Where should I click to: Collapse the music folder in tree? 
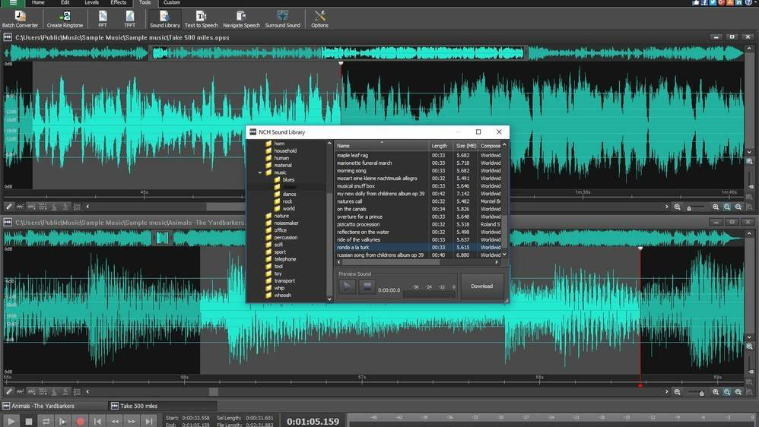(x=260, y=172)
